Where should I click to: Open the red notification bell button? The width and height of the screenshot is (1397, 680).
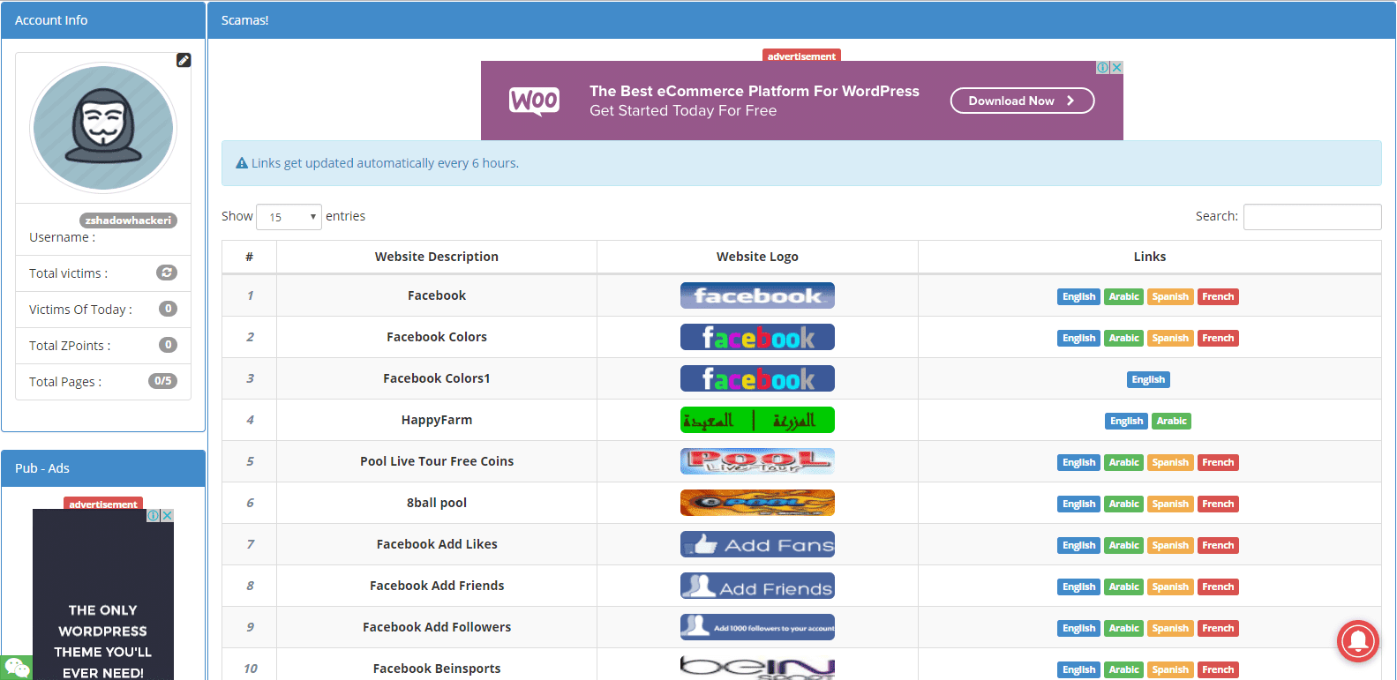(x=1358, y=640)
